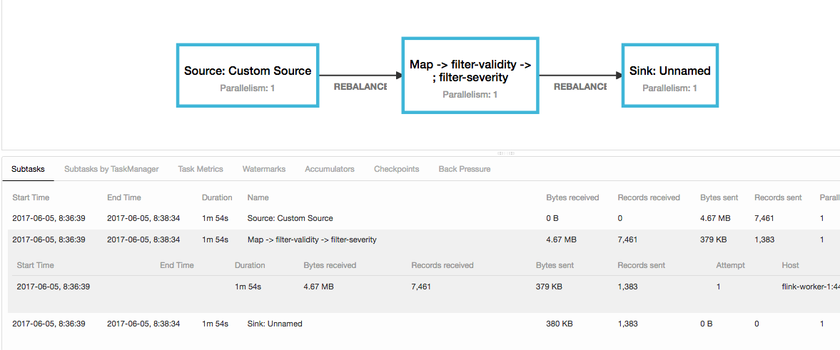Click the Name column header in the operator table
The width and height of the screenshot is (840, 350).
tap(258, 197)
